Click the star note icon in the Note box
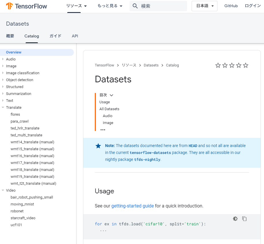264x244 pixels. 98,146
